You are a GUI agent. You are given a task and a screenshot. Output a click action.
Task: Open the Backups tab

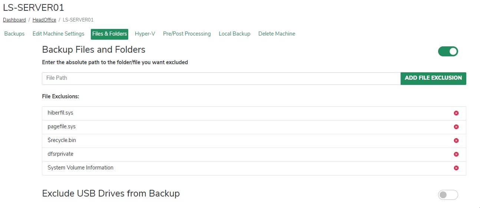(x=14, y=34)
